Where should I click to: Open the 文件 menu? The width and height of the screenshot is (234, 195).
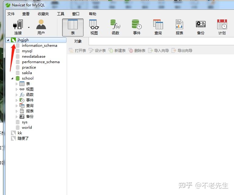pyautogui.click(x=11, y=14)
